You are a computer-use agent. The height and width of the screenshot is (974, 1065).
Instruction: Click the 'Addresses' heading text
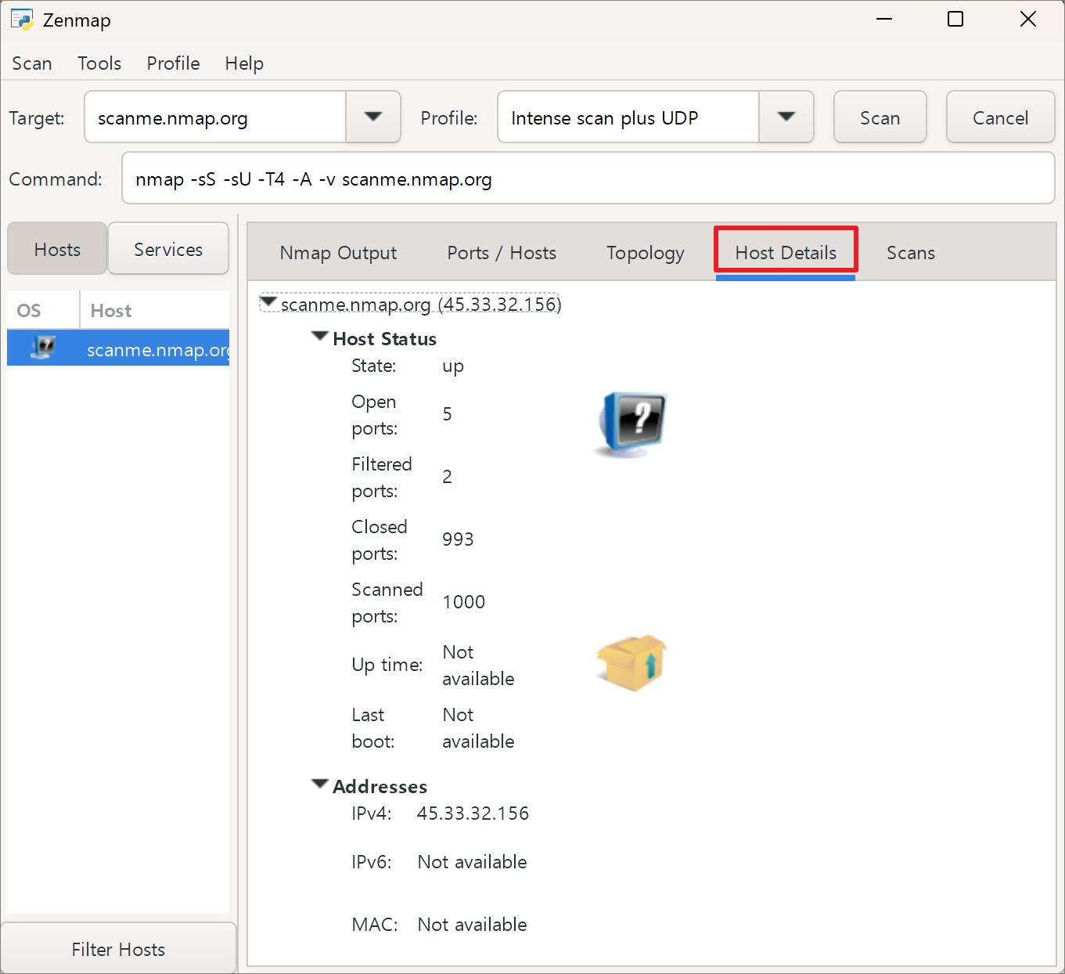coord(380,787)
